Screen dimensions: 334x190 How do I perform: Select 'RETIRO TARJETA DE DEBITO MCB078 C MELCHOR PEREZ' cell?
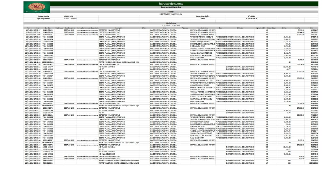(119, 161)
